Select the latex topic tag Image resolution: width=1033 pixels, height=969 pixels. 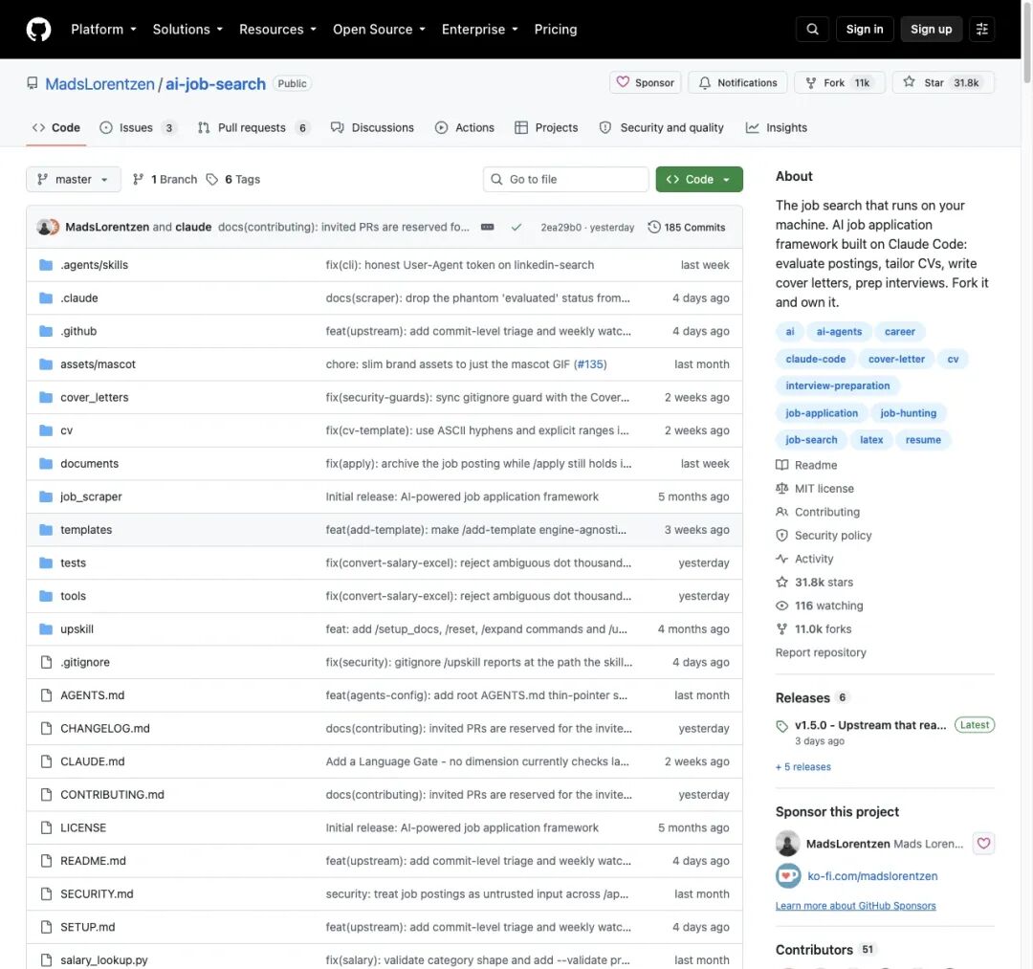point(871,440)
